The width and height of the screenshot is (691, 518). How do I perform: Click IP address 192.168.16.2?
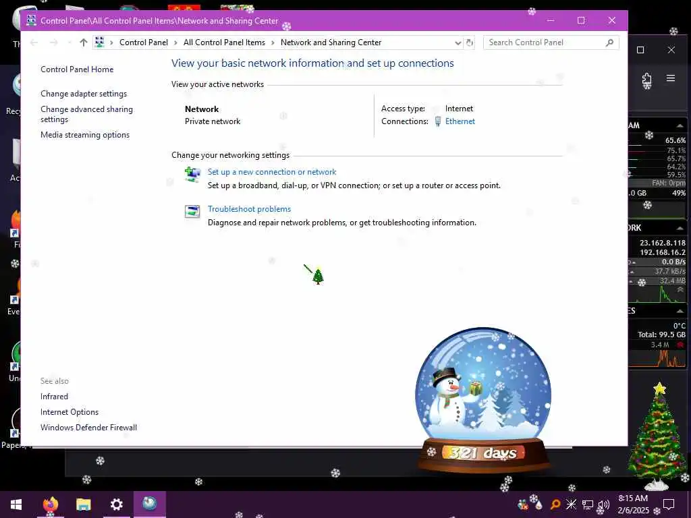point(663,252)
